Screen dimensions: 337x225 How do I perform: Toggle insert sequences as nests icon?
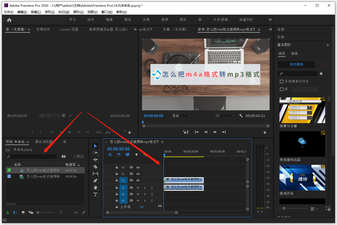click(x=110, y=155)
